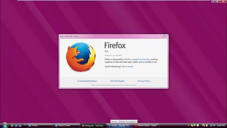Switch to the iTunes taskbar button

[x=40, y=126]
